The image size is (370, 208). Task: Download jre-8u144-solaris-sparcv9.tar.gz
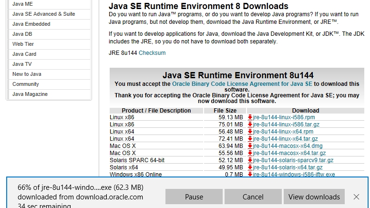293,160
